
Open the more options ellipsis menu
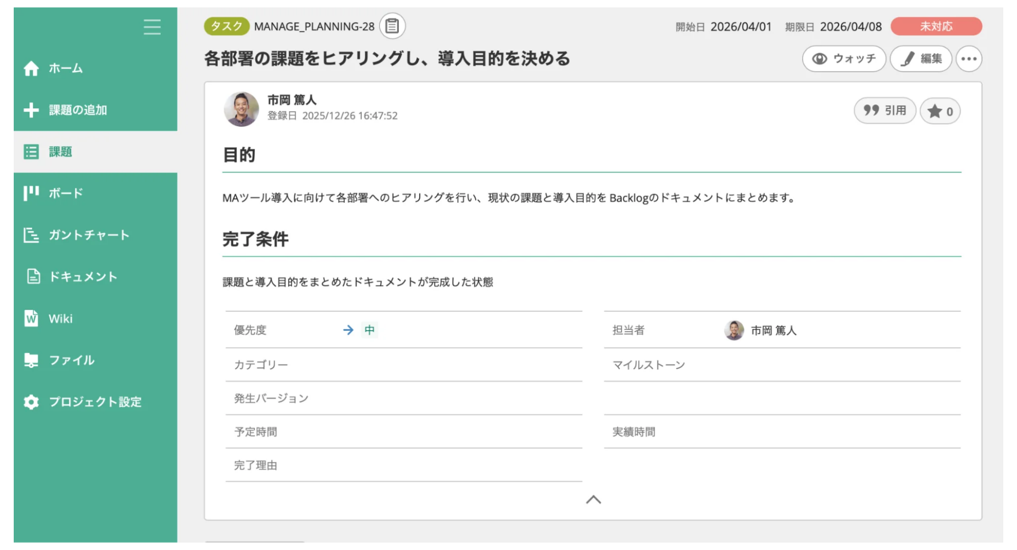(969, 59)
